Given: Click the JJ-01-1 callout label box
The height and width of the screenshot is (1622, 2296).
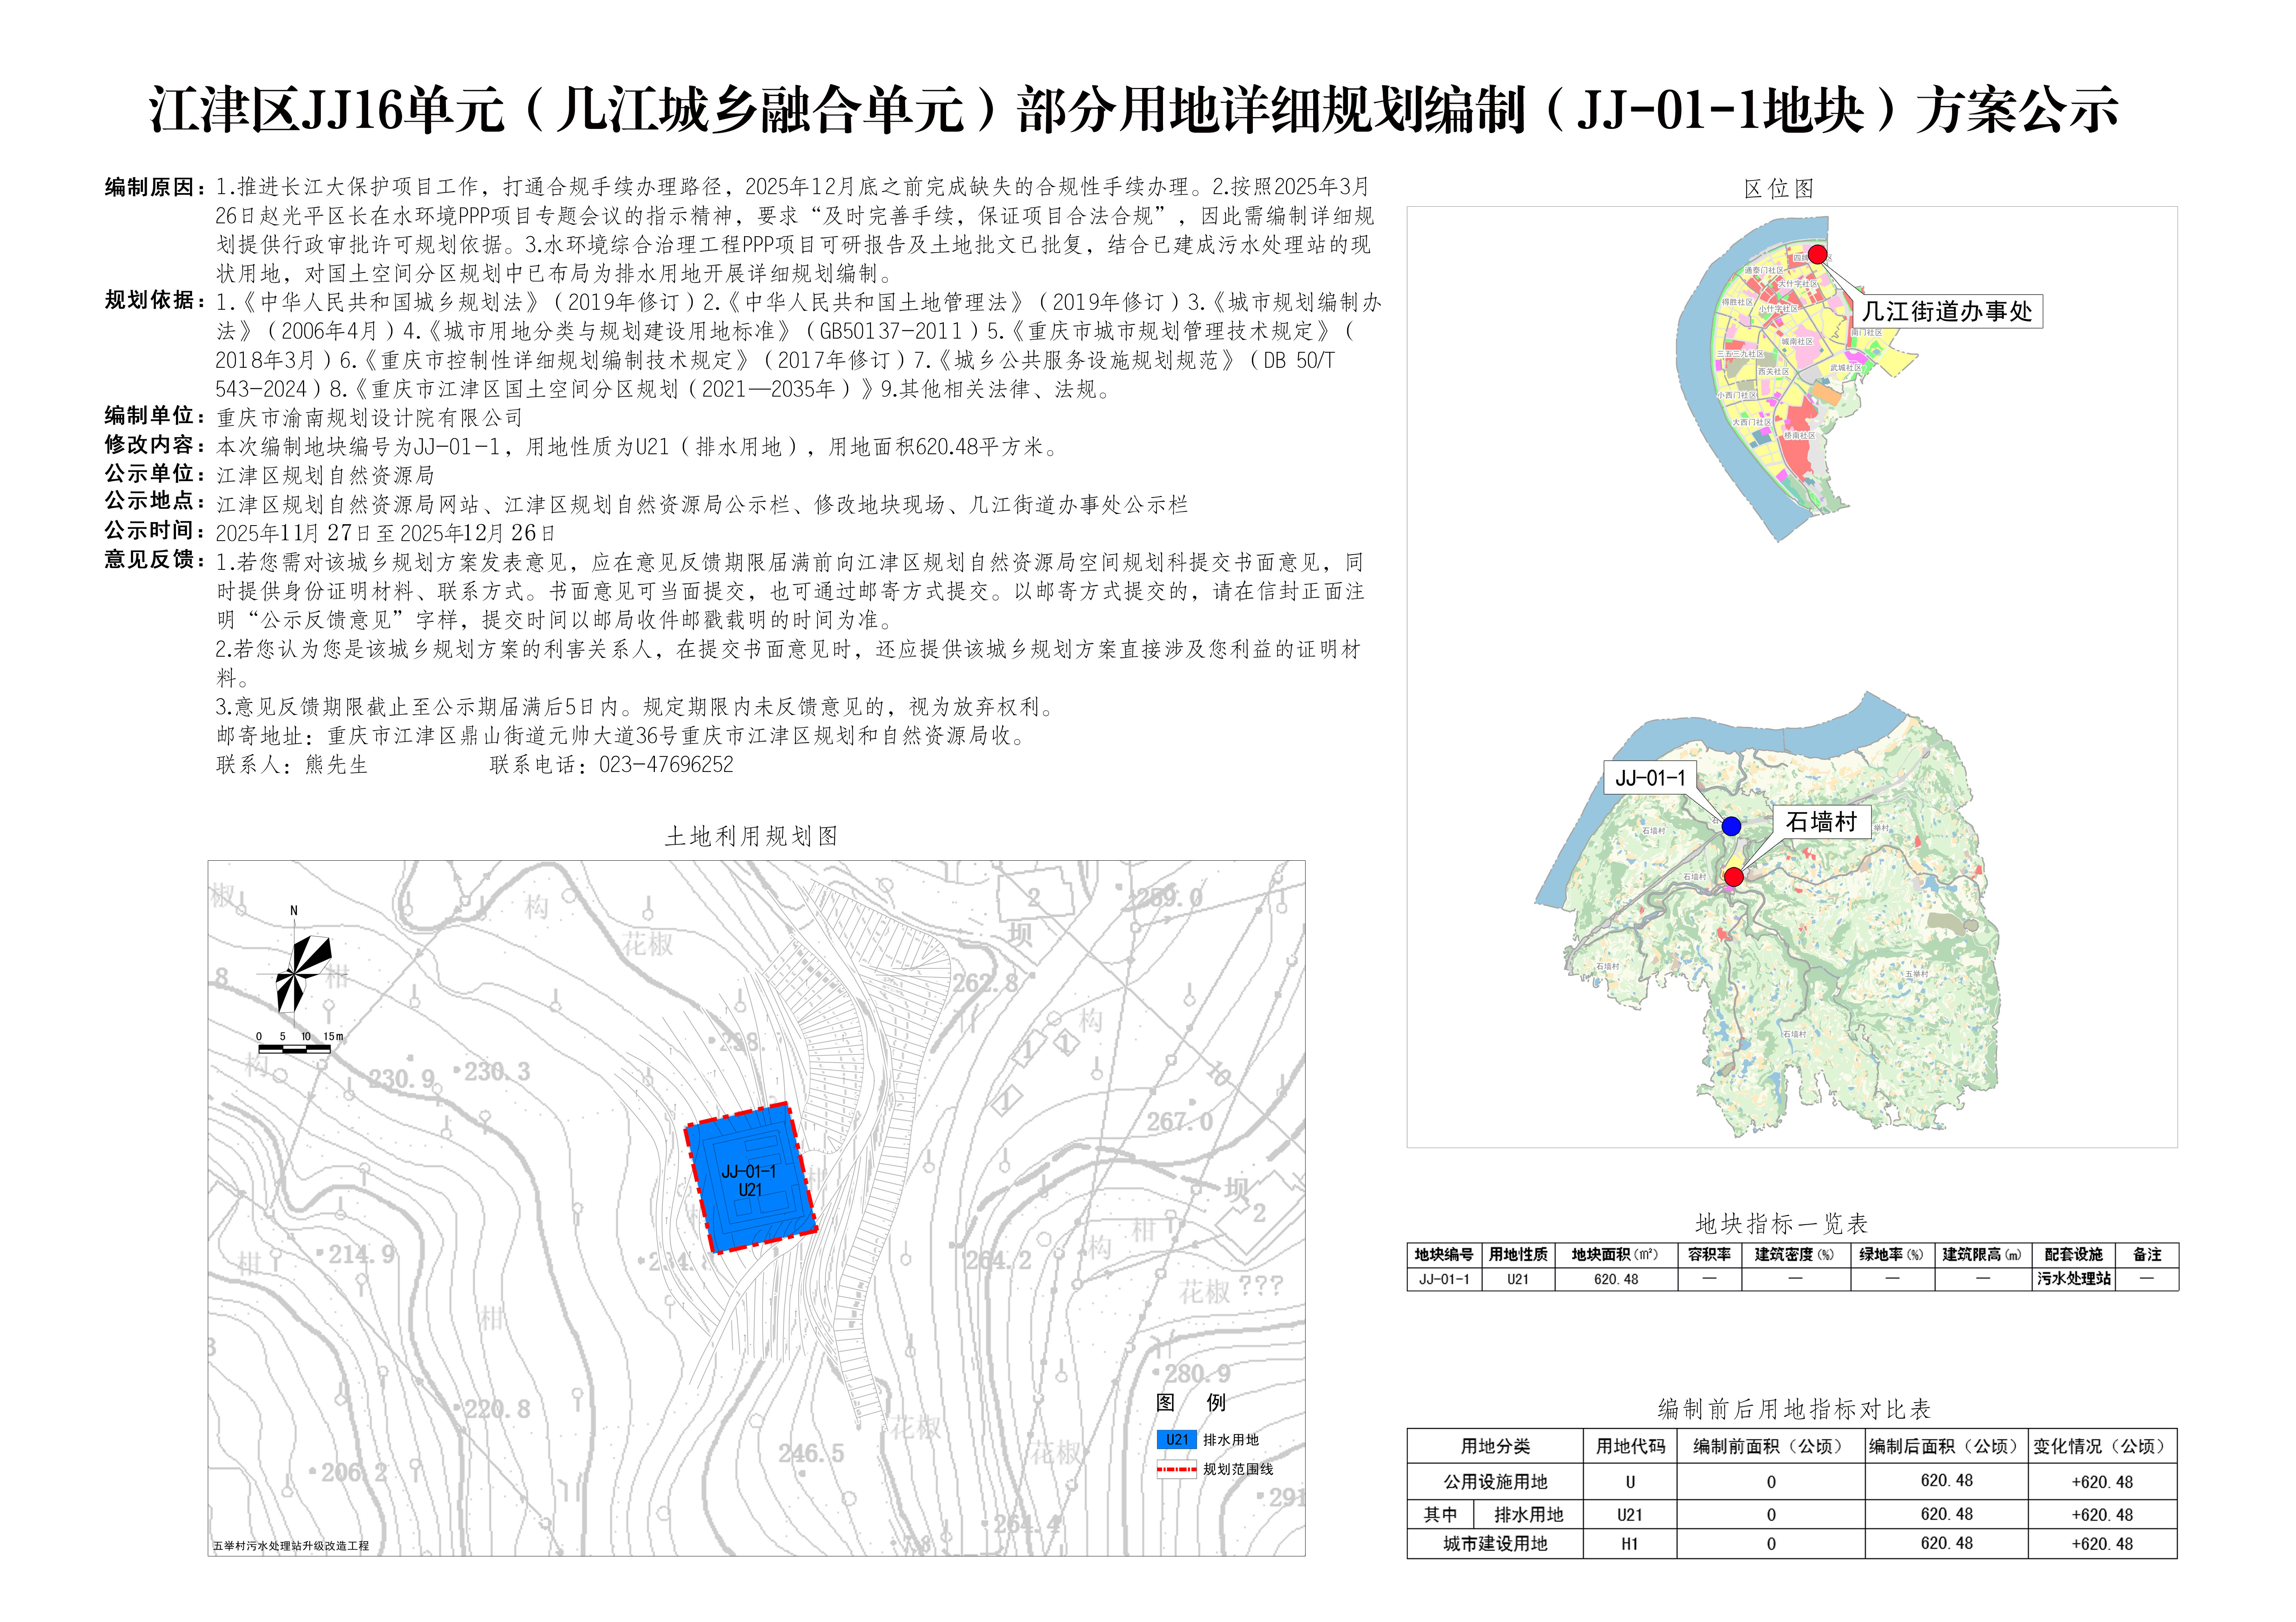Looking at the screenshot, I should click(1650, 778).
